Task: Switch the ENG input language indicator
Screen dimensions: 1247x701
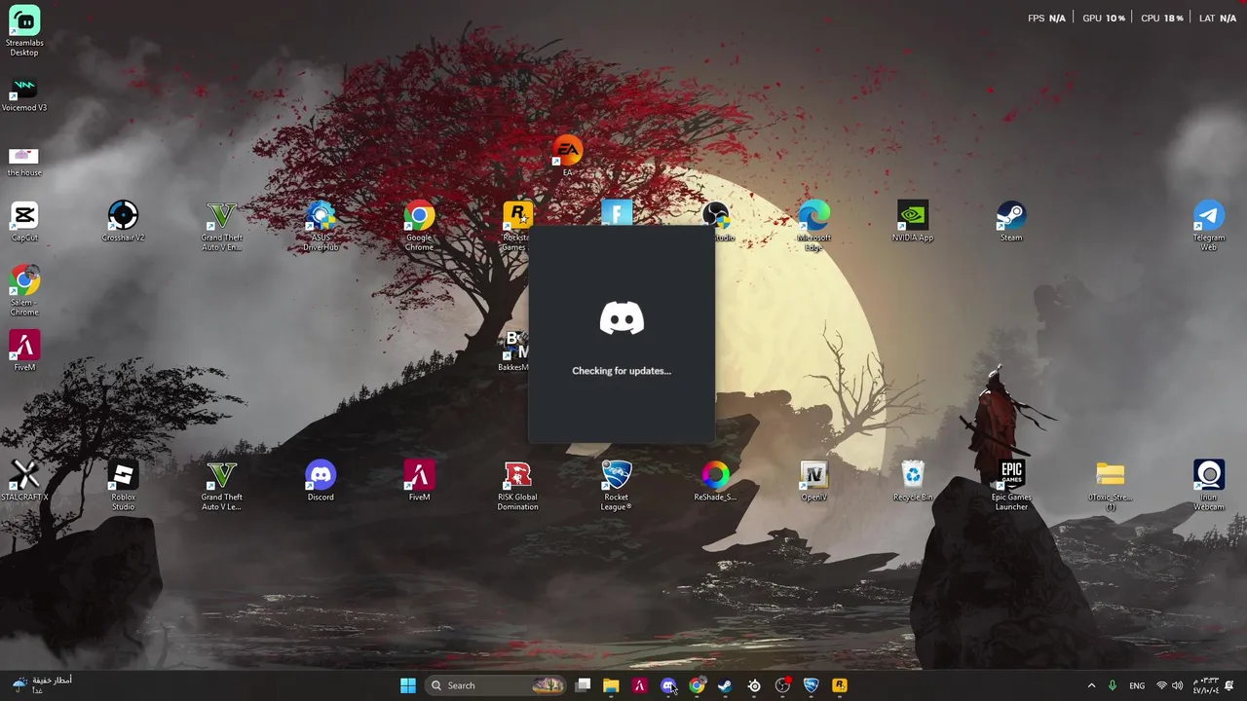Action: [x=1137, y=685]
